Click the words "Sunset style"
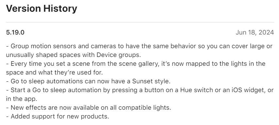Screen dimensions: 279x125 [x=151, y=81]
